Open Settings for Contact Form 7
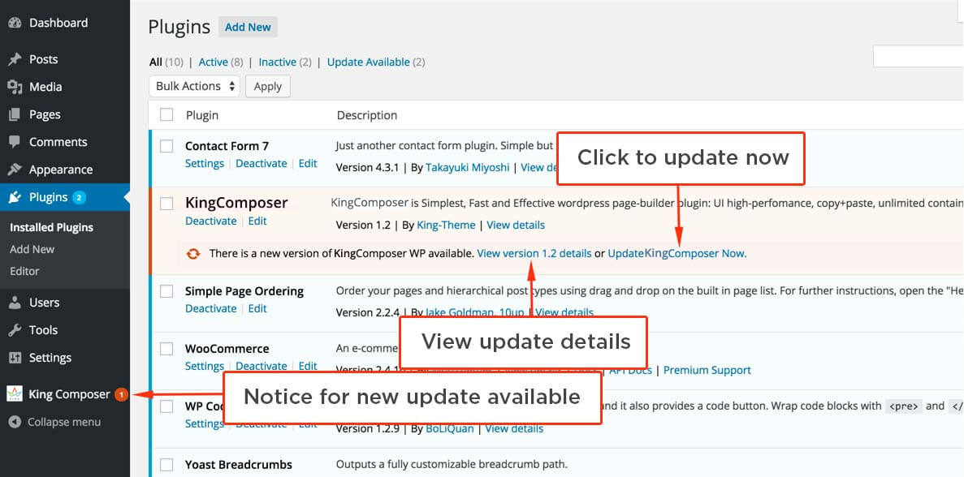The image size is (964, 477). [205, 163]
